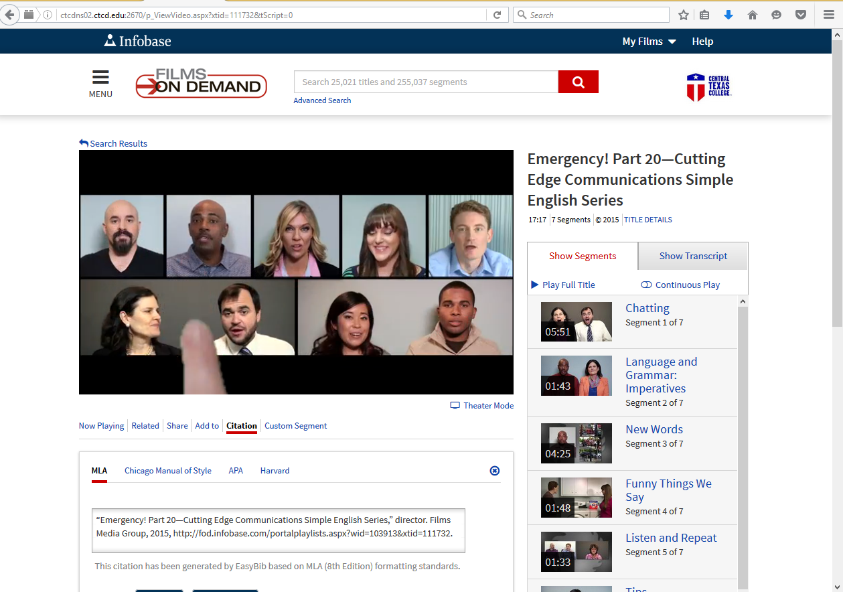Open Listen and Repeat segment link
The image size is (843, 592).
671,538
